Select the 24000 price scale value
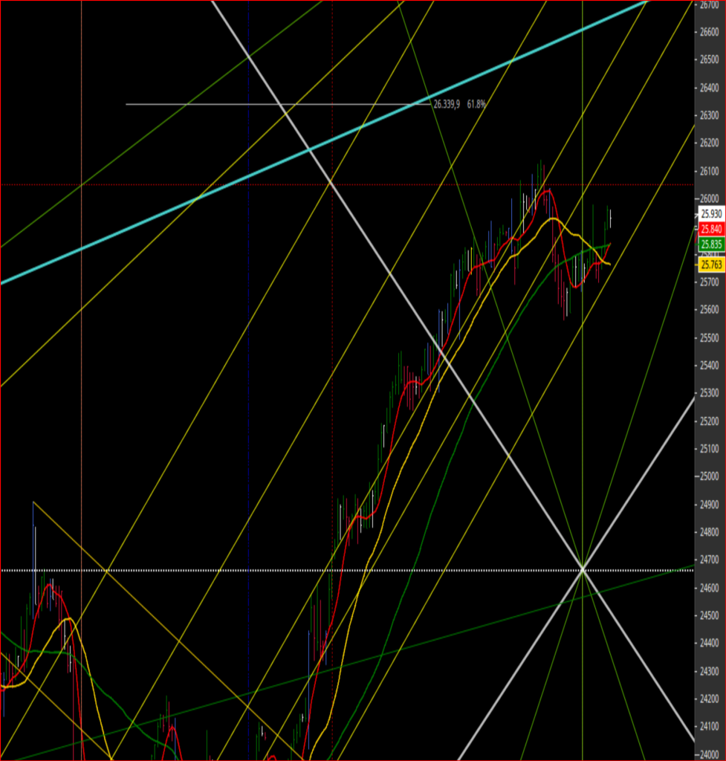Image resolution: width=726 pixels, height=761 pixels. [710, 755]
